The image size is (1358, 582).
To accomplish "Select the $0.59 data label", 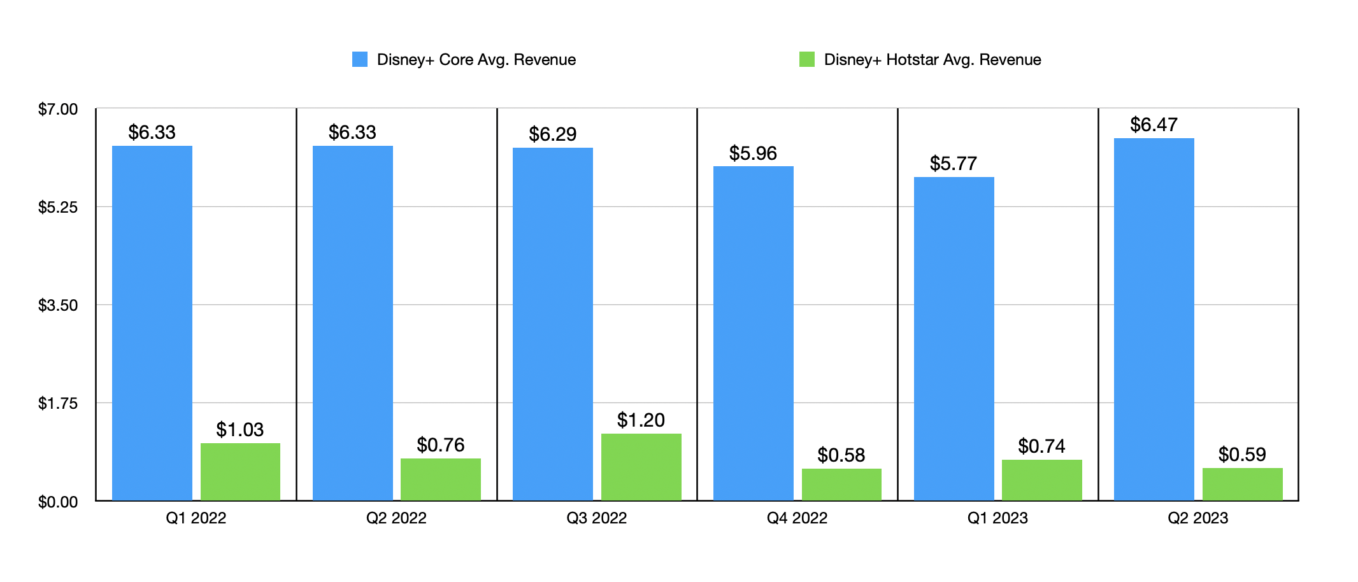I will coord(1243,455).
